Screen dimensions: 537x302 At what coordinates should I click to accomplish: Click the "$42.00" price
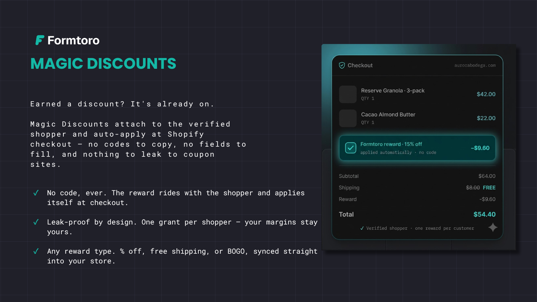point(486,94)
